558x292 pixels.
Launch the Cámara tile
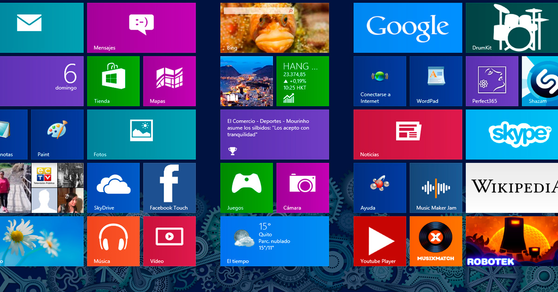[302, 187]
